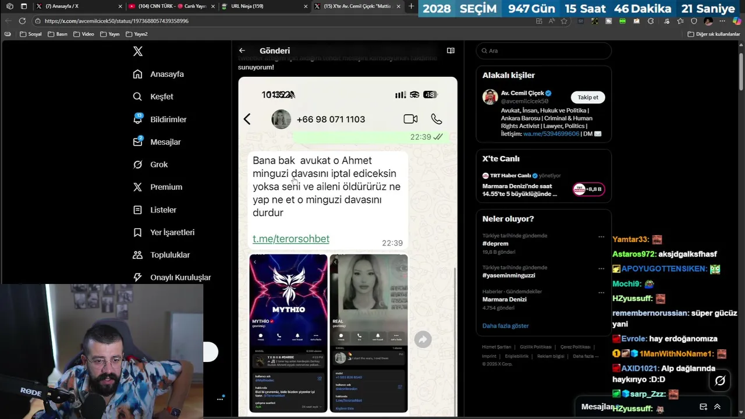Open the MYTHIO screenshot thumbnail

pos(289,333)
